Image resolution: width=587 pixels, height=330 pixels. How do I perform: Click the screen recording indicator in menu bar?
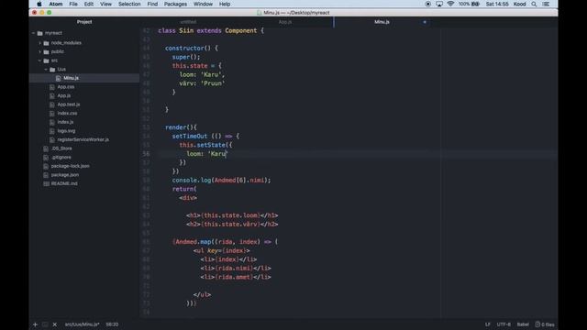pyautogui.click(x=428, y=4)
